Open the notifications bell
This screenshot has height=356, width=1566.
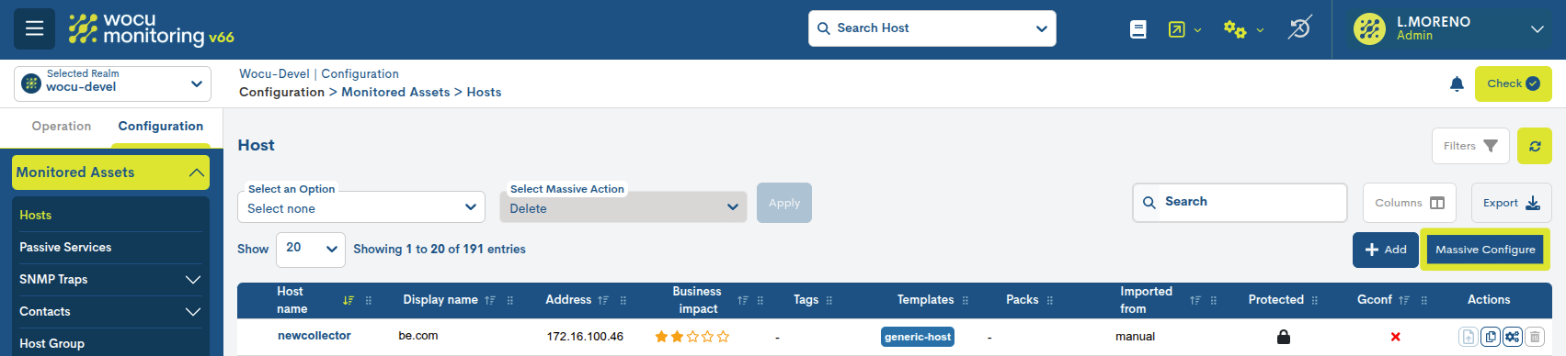click(1457, 84)
